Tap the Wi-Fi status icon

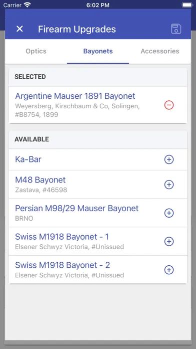(x=27, y=5)
